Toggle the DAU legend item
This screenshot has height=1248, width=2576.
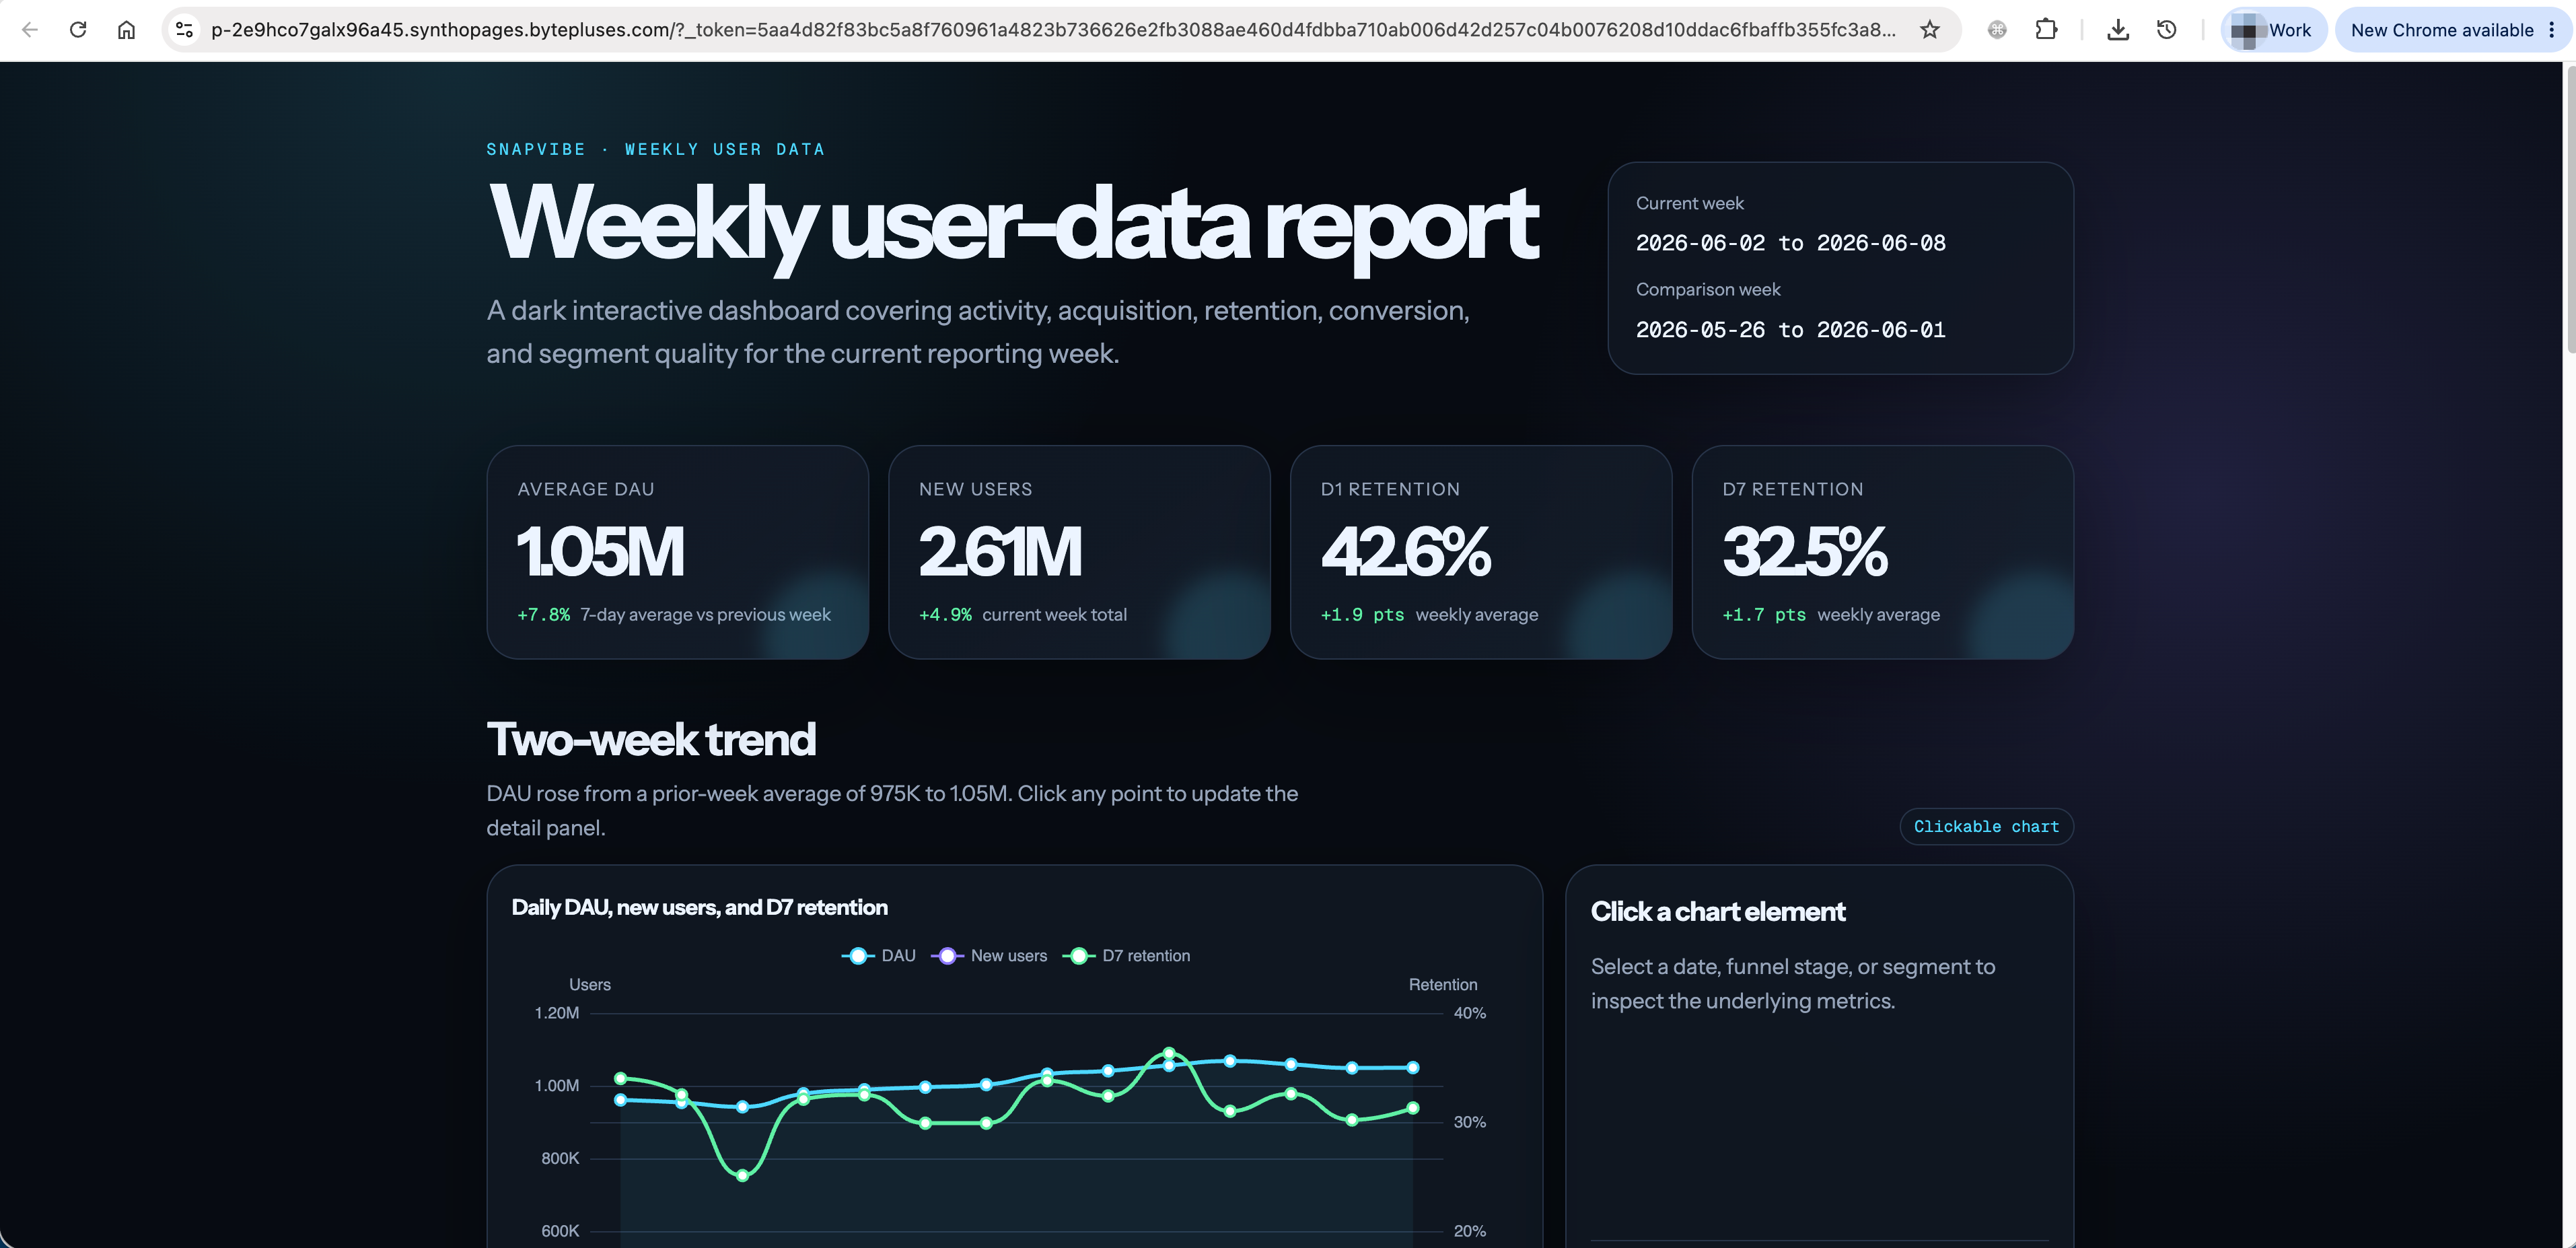(x=879, y=956)
